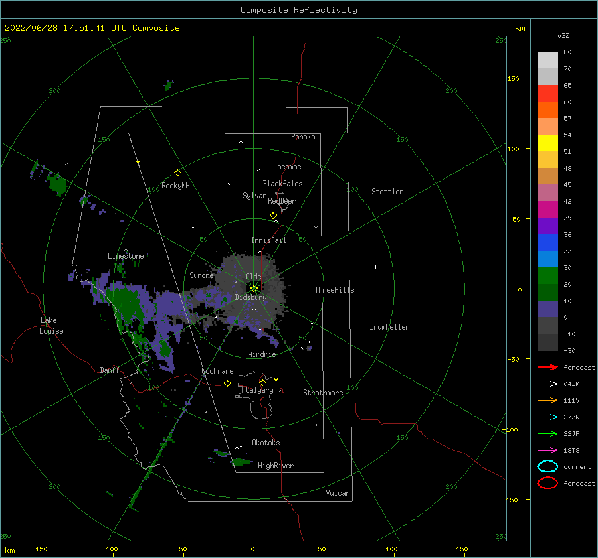Viewport: 598px width, 558px height.
Task: Click the yellow diamond marker beside RockyMH
Action: coord(177,173)
